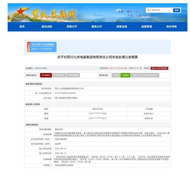Viewport: 190px width, 175px height.
Task: Open the 培训考核 navigation item
Action: [171, 27]
